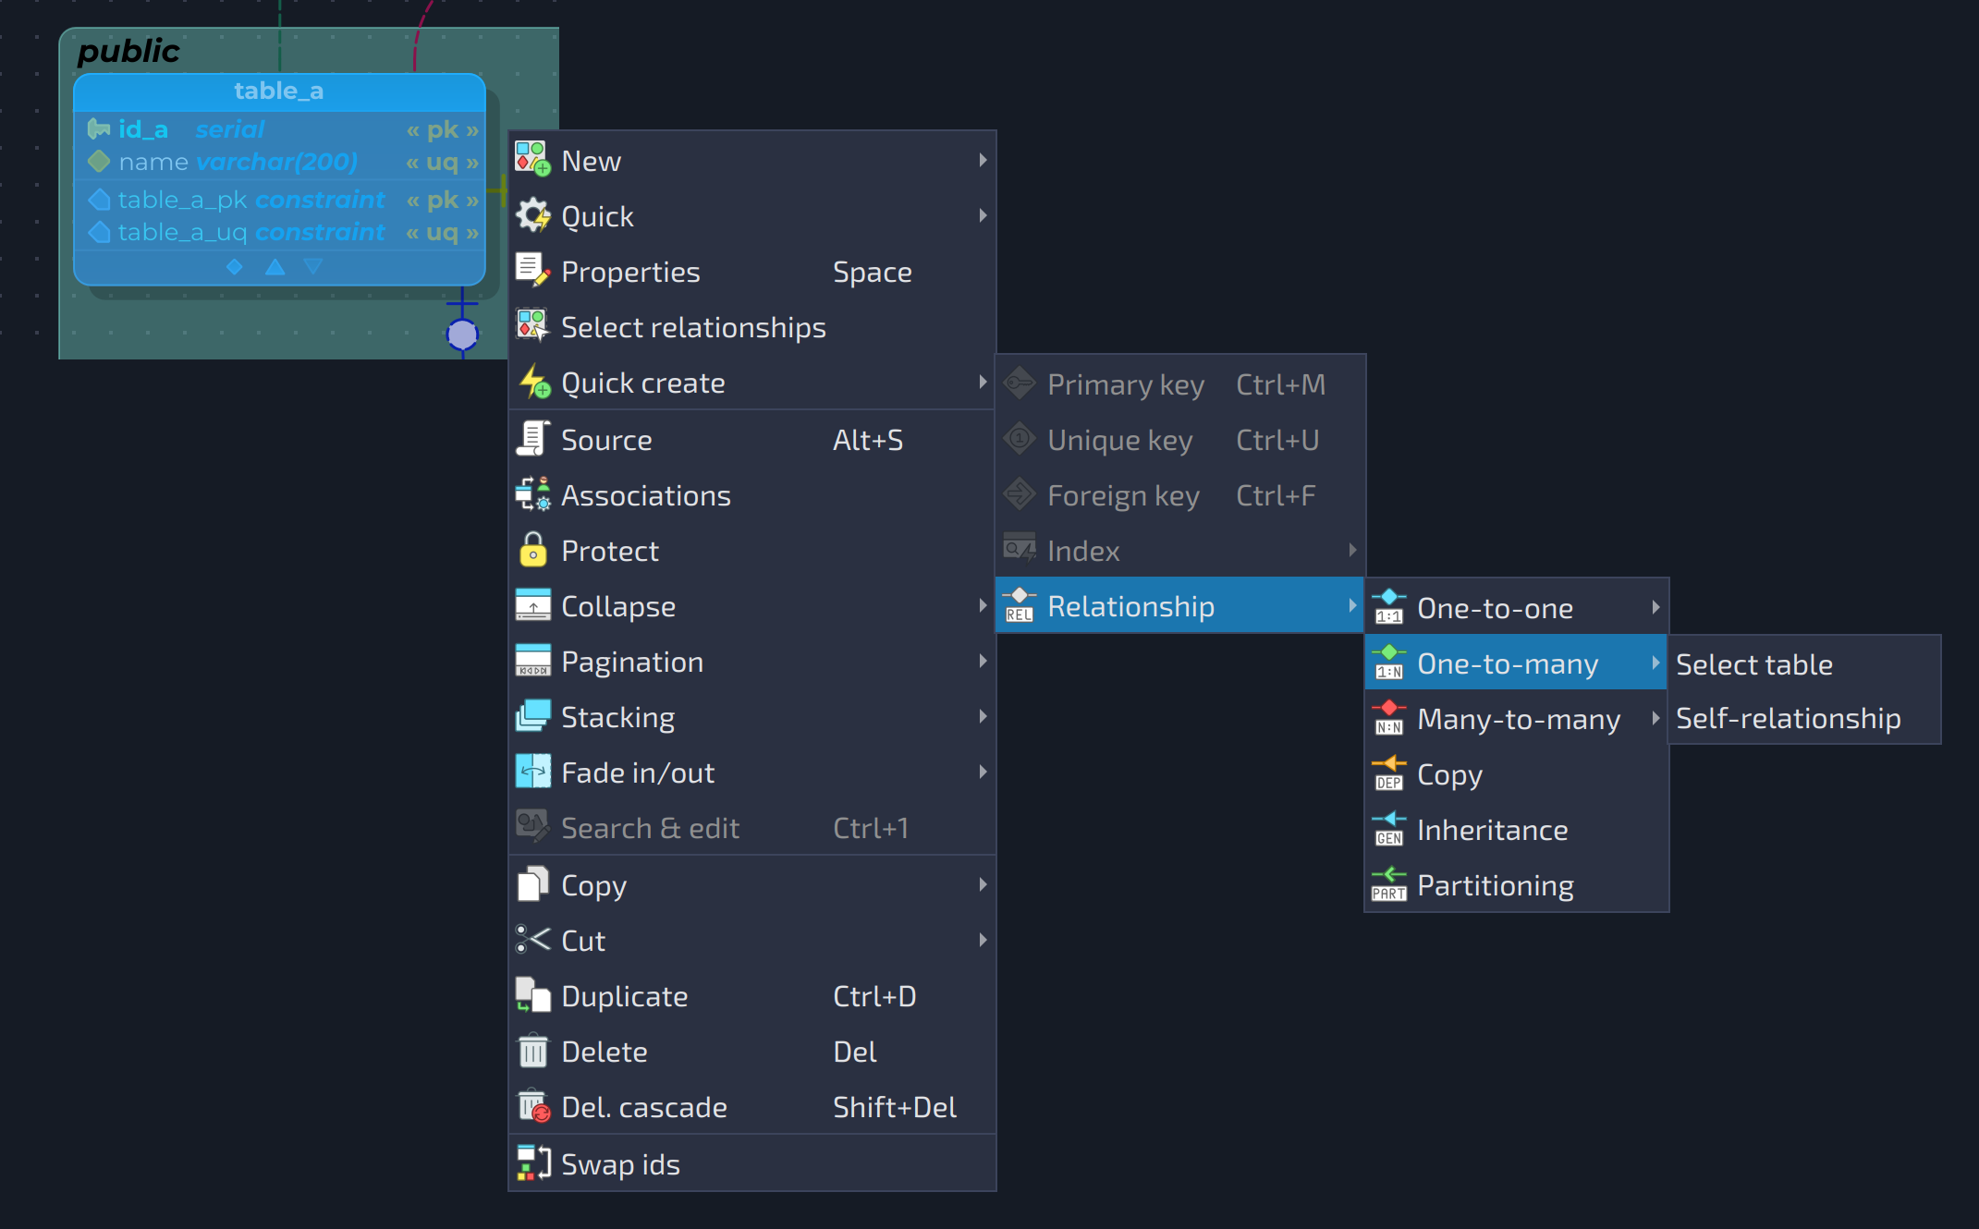Click the Pagination icon

click(x=533, y=661)
